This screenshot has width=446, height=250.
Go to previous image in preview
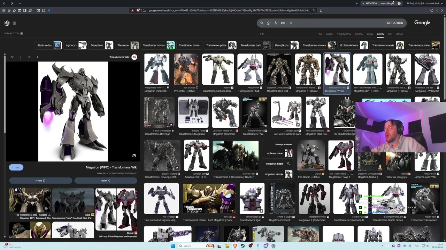click(29, 57)
